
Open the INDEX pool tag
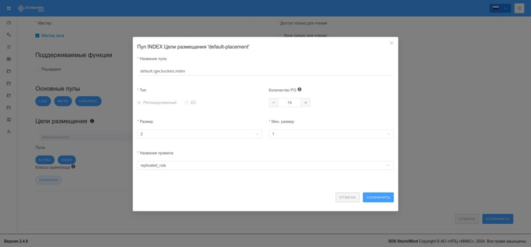67,160
